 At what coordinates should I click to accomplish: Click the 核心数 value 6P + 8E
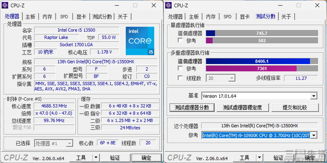tap(108, 143)
